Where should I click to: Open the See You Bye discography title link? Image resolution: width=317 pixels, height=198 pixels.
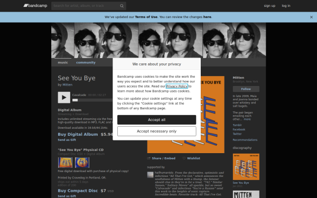[x=241, y=183]
